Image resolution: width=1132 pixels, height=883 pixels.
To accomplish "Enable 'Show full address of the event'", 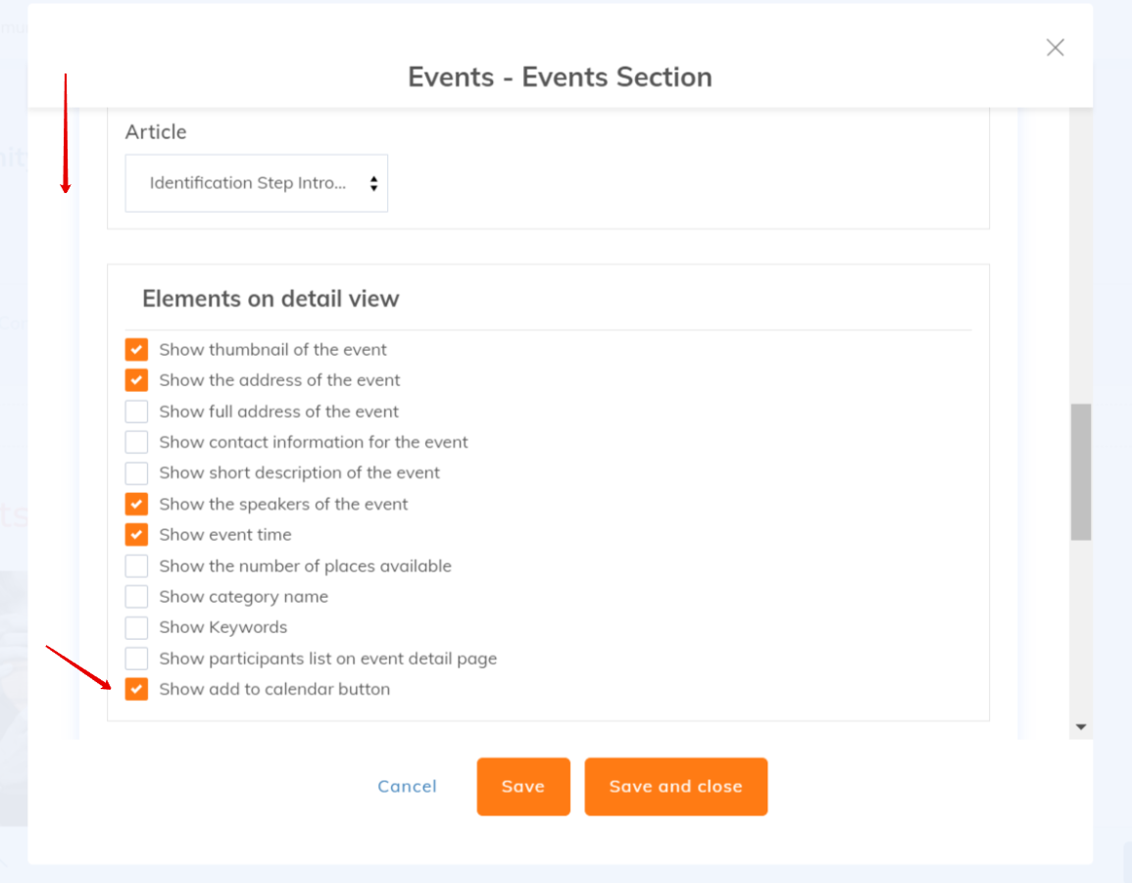I will click(x=135, y=411).
